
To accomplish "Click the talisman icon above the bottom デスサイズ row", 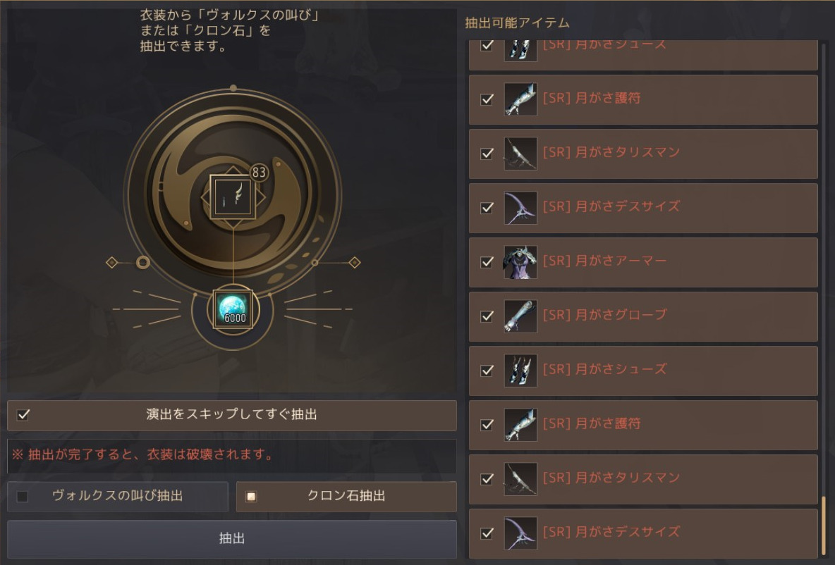I will 520,479.
